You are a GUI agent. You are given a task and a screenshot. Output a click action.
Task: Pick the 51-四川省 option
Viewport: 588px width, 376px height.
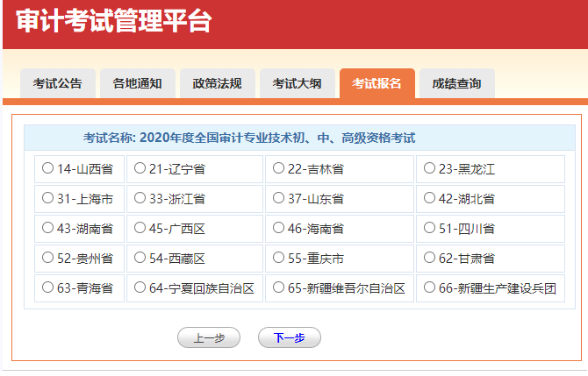tap(429, 227)
